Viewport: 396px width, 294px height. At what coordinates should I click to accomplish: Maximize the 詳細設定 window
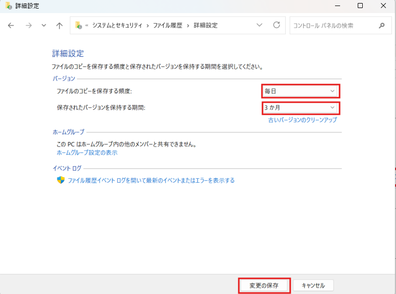(360, 6)
